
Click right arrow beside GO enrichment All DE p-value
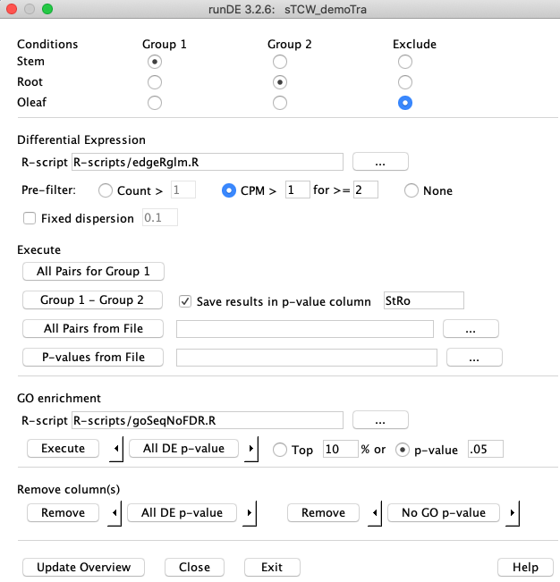pyautogui.click(x=251, y=449)
